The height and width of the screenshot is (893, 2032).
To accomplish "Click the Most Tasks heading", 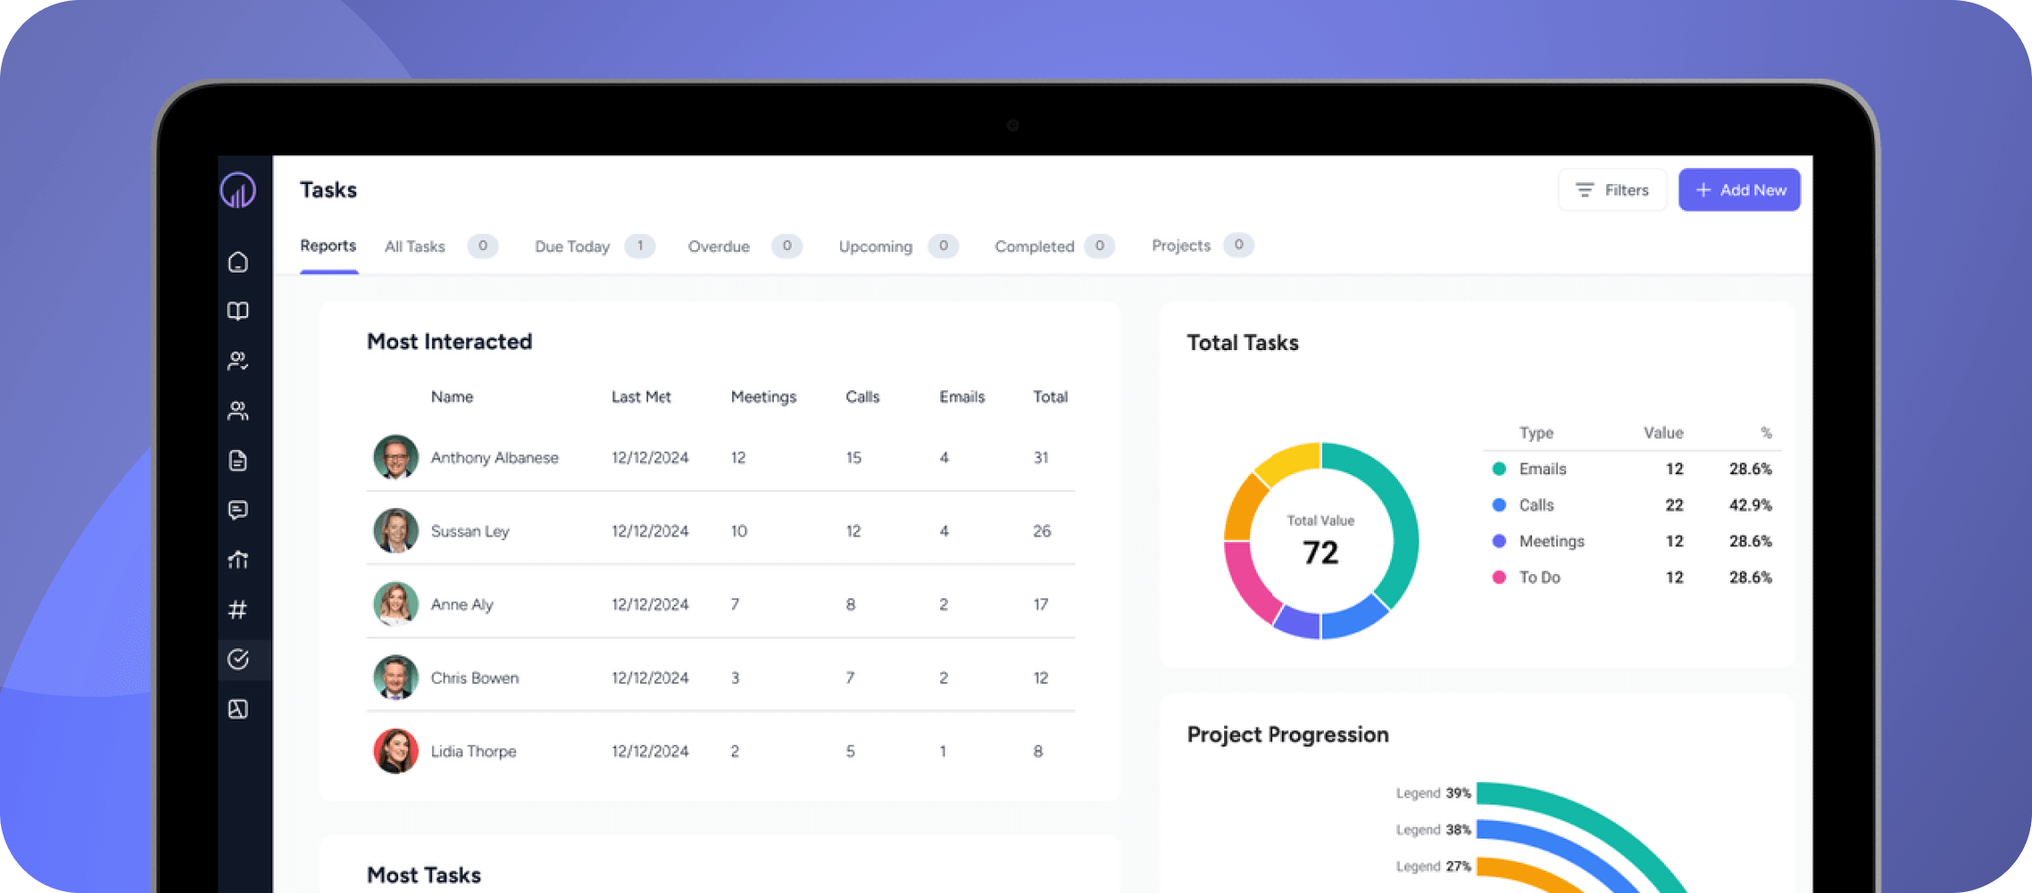I will 424,875.
